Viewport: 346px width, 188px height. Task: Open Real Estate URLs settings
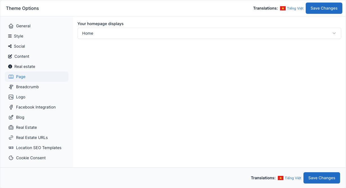coord(37,138)
